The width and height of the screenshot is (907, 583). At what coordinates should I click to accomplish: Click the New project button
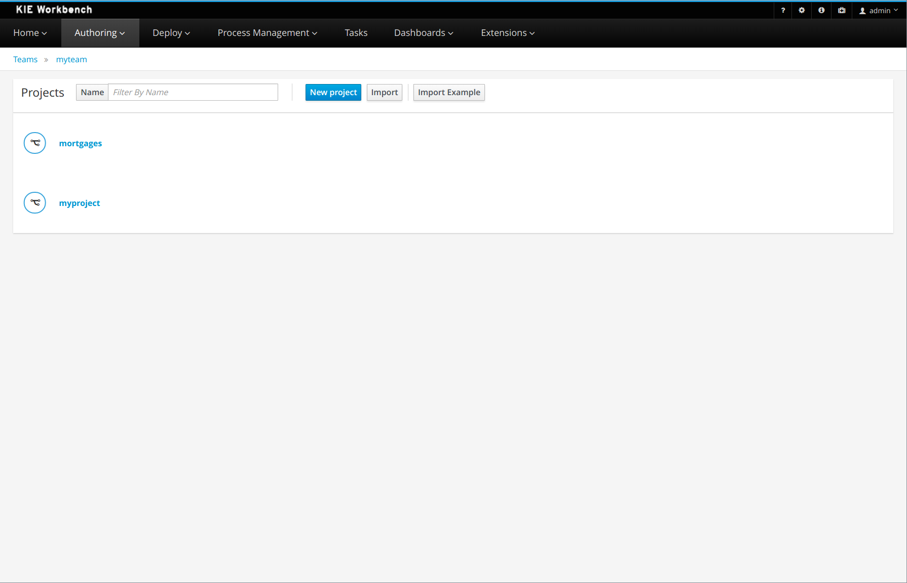coord(333,92)
